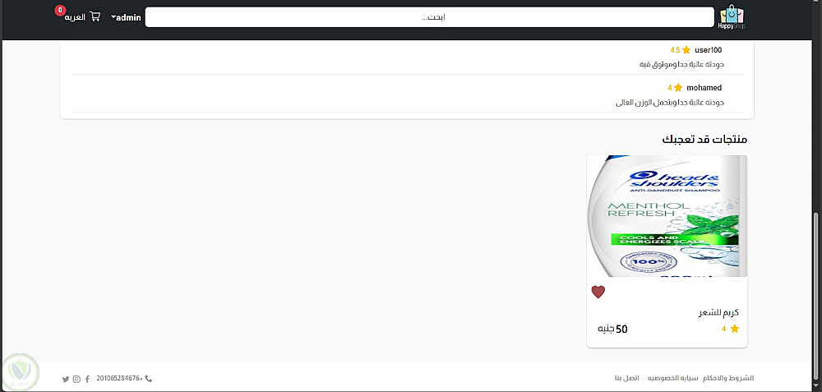Toggle the heart favorite on shampoo product
Image resolution: width=822 pixels, height=392 pixels.
[598, 292]
